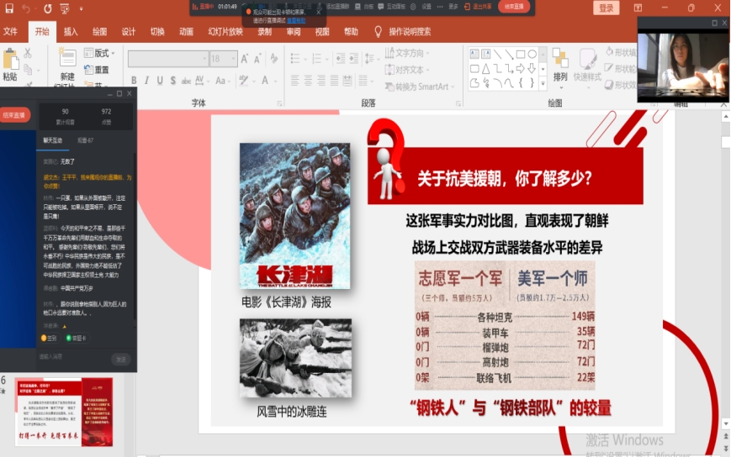This screenshot has height=457, width=731.
Task: Click the Paste icon in the clipboard group
Action: pos(10,61)
